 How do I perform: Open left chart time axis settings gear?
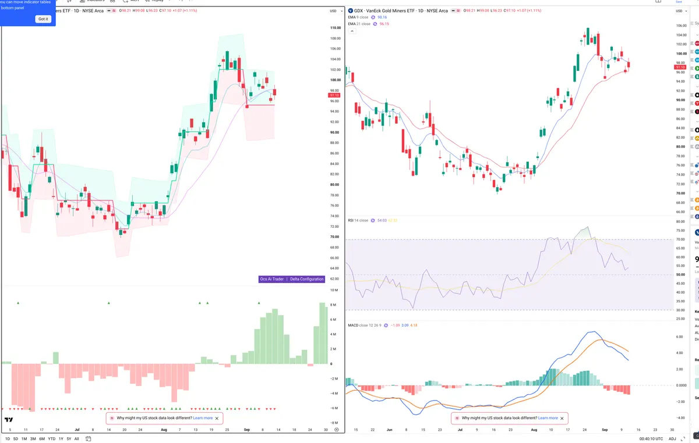pyautogui.click(x=336, y=430)
